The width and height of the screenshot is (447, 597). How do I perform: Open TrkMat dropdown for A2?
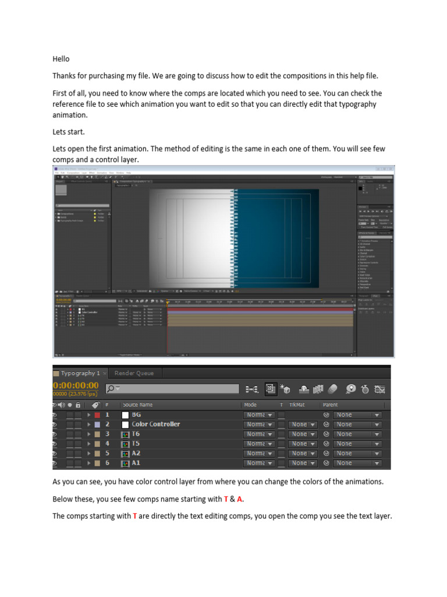(303, 453)
